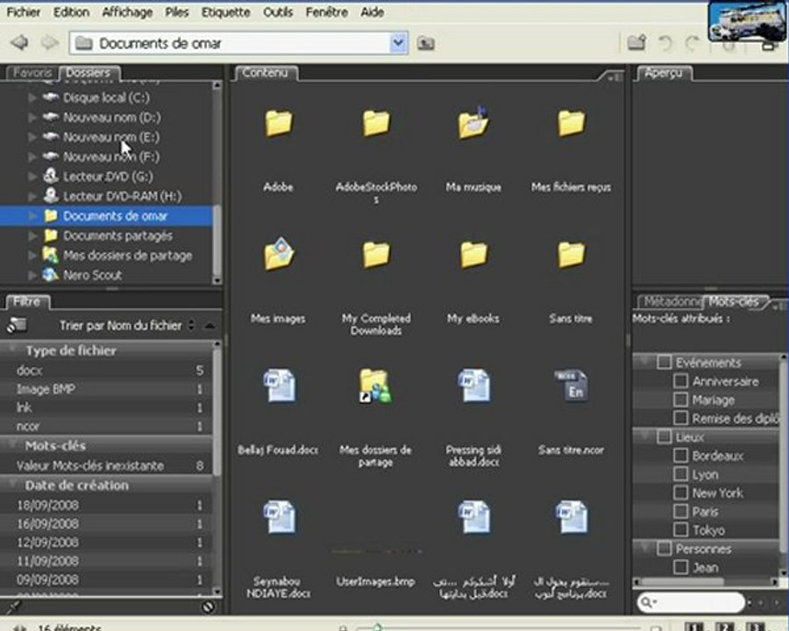Open the Trier par Nom du fichier dropdown

coord(127,325)
